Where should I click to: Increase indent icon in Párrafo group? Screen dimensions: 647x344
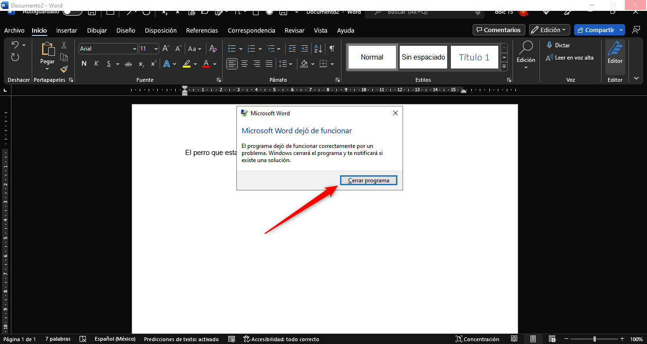point(306,49)
